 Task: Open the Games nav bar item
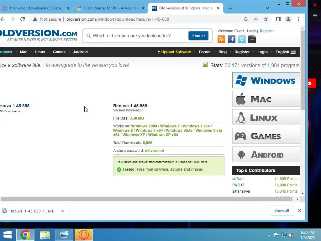pos(59,52)
